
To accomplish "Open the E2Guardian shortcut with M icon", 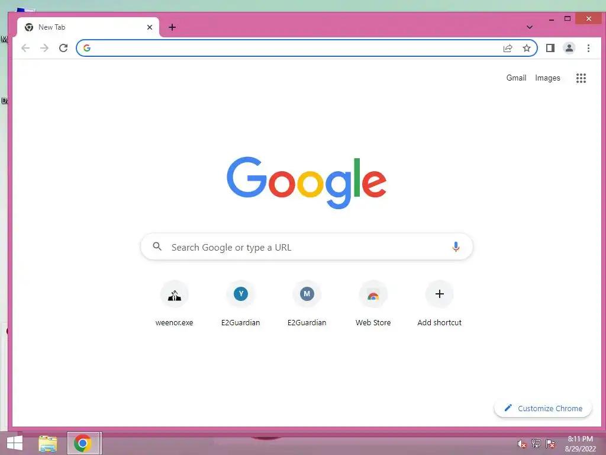I will pyautogui.click(x=307, y=304).
